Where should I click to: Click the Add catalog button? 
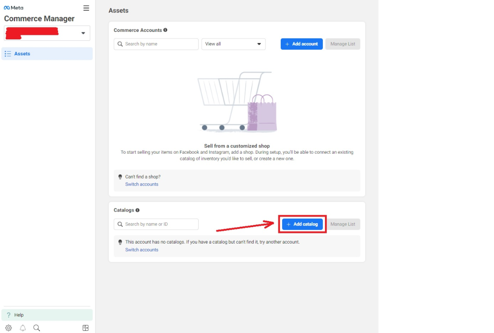click(x=302, y=224)
